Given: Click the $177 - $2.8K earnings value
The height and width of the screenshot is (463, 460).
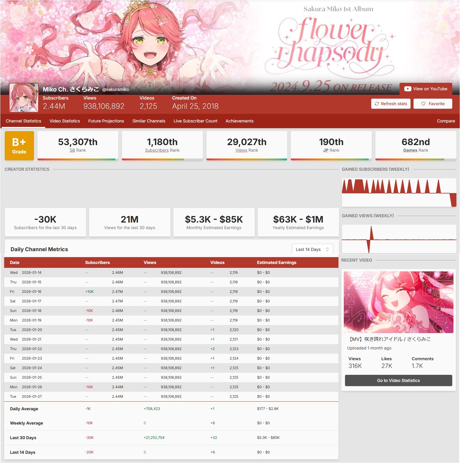Looking at the screenshot, I should coord(268,409).
